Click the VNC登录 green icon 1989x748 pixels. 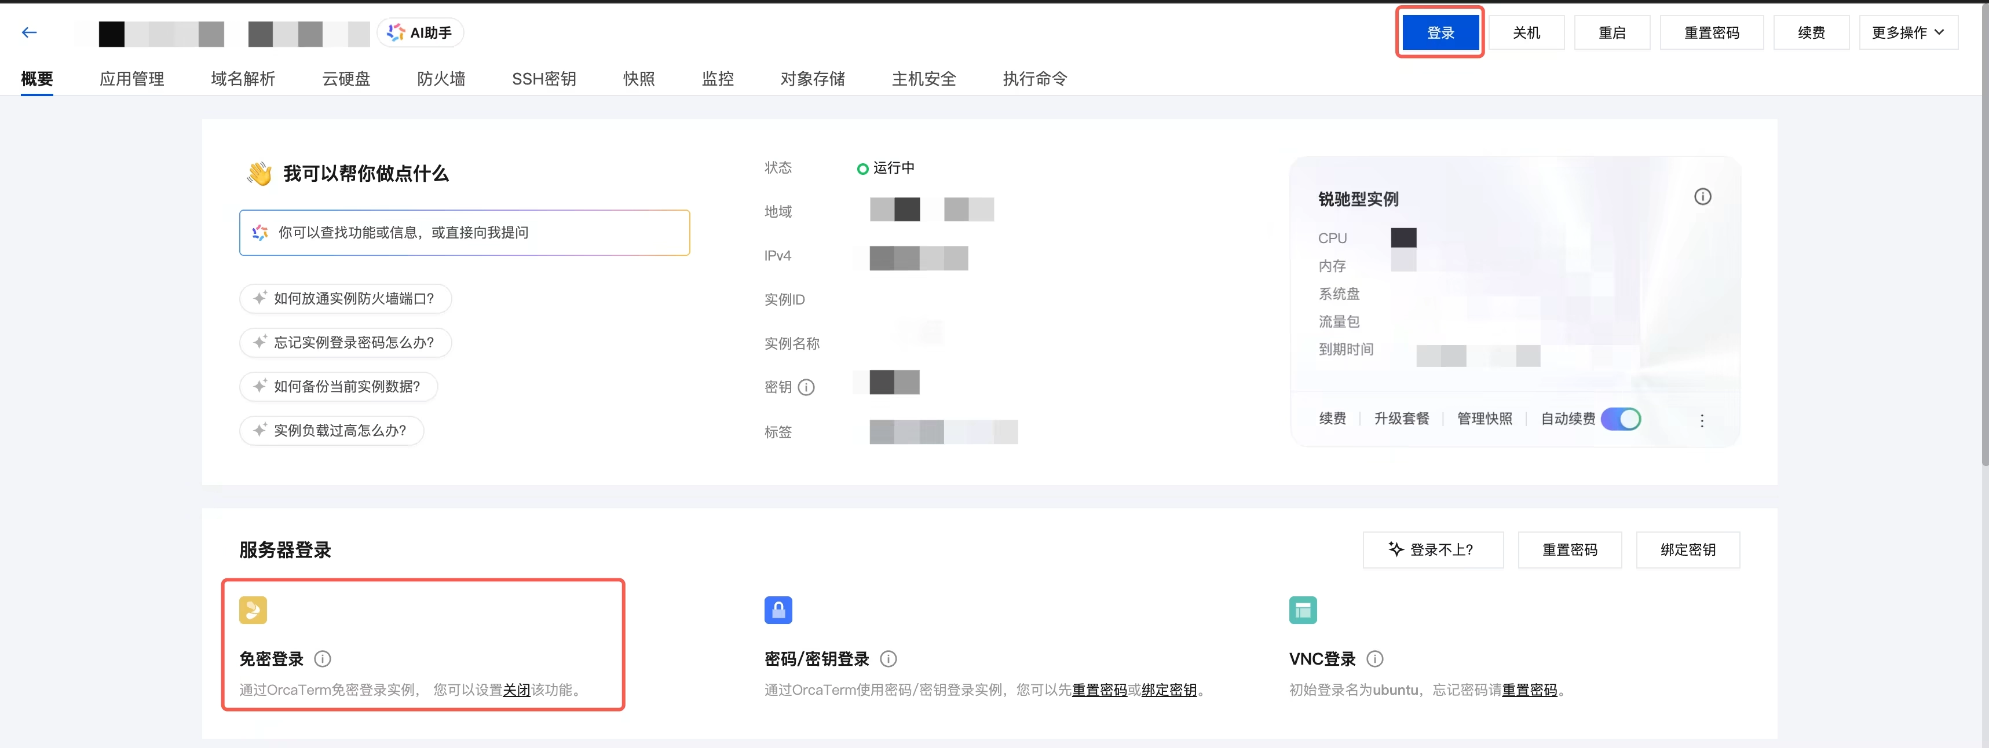[1303, 610]
